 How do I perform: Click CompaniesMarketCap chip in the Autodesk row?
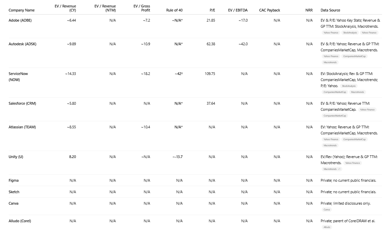(354, 56)
